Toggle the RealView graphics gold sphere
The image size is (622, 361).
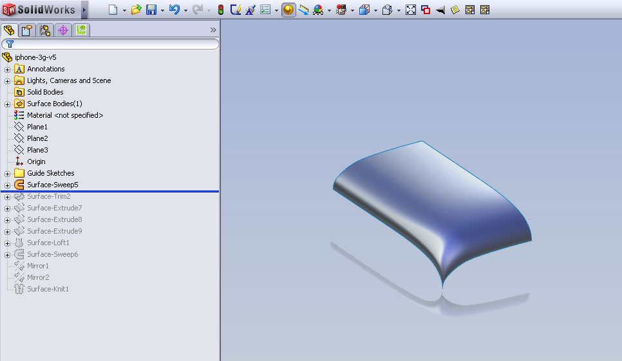[x=288, y=10]
